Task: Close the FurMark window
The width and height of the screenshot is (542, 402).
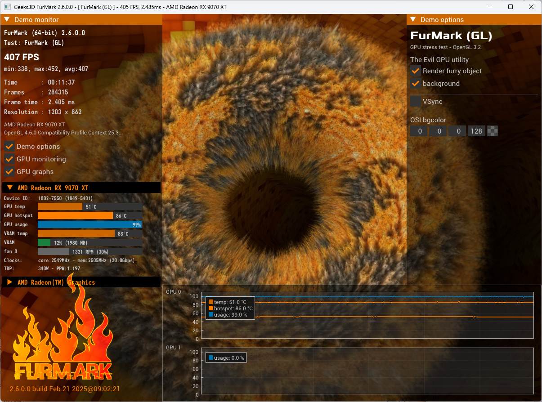Action: coord(531,7)
